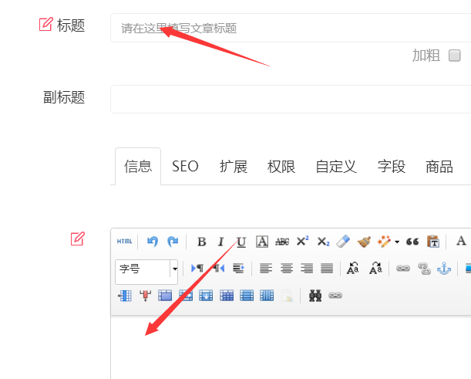Image resolution: width=471 pixels, height=379 pixels.
Task: Click the redo arrow in editor toolbar
Action: click(173, 242)
